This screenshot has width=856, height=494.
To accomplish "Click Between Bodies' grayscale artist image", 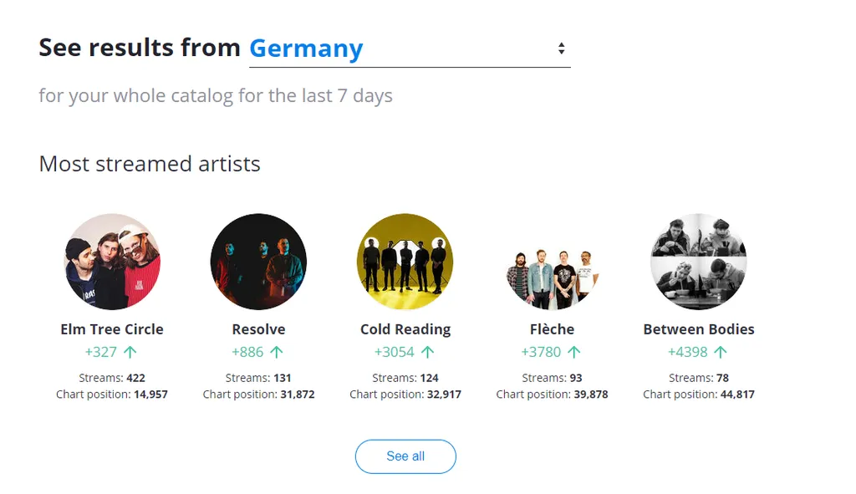I will [699, 261].
